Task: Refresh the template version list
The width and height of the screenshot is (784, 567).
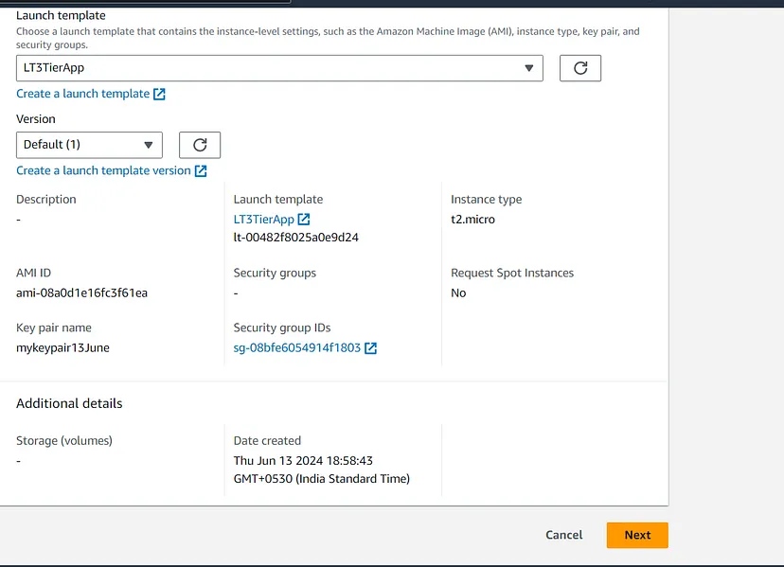Action: (200, 145)
